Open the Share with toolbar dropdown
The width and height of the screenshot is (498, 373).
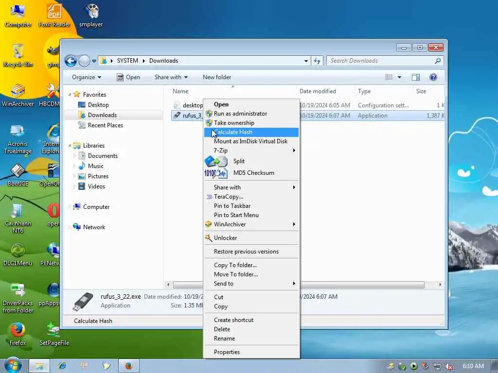[171, 77]
